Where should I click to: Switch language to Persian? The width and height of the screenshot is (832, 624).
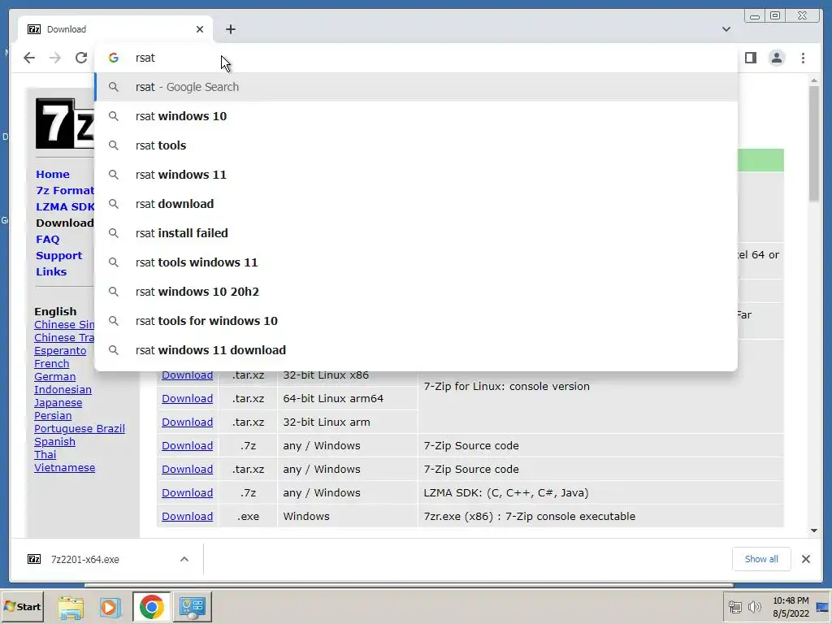coord(53,415)
